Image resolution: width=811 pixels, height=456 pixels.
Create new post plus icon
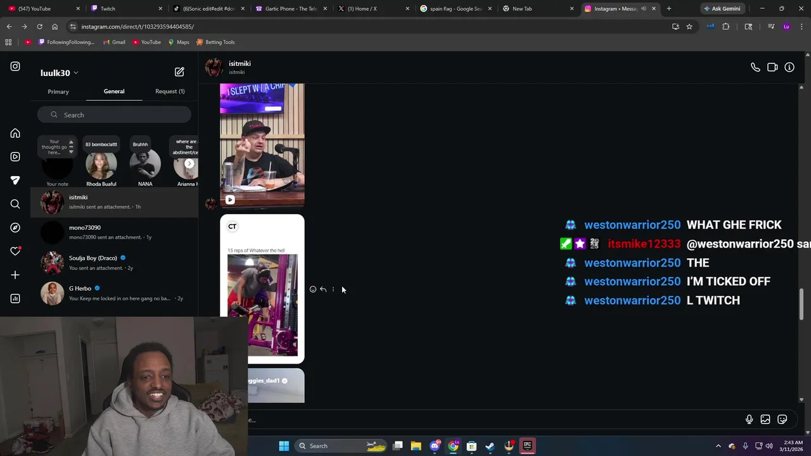(15, 275)
